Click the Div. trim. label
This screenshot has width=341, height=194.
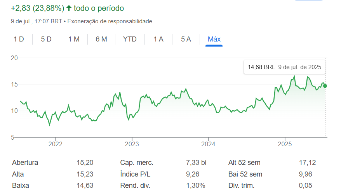pos(243,185)
